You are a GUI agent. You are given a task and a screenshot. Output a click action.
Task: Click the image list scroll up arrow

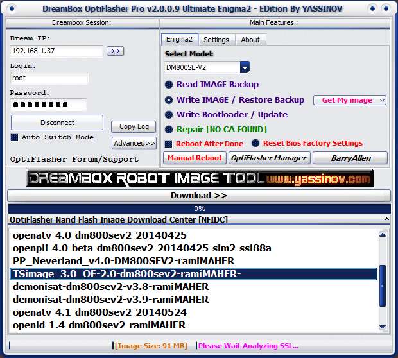click(x=383, y=235)
